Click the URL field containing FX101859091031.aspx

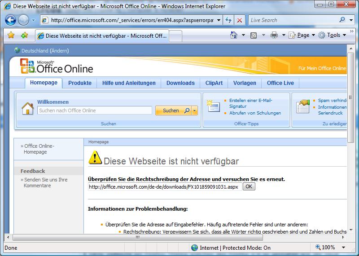tap(165, 187)
